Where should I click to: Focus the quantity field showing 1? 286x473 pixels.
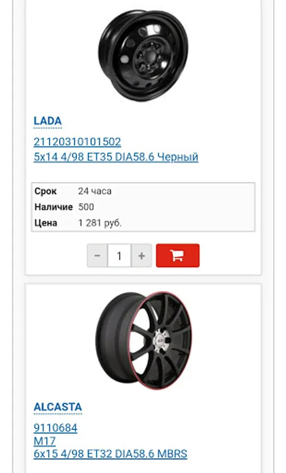point(119,256)
